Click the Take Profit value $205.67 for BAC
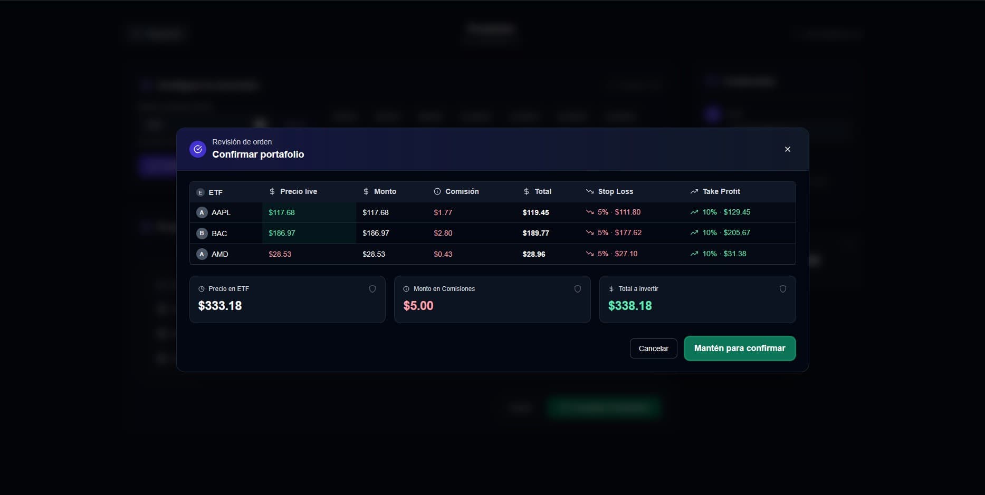 [x=737, y=232]
